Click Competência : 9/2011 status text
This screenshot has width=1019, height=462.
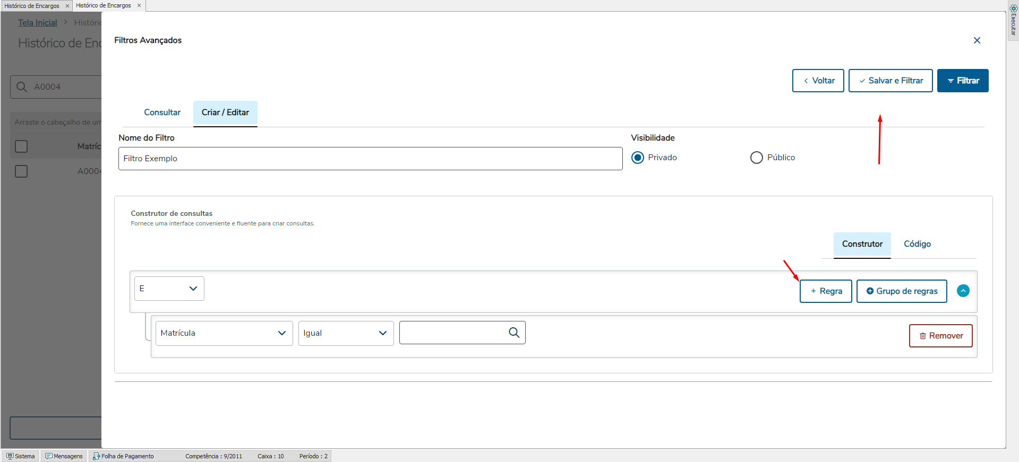coord(213,456)
